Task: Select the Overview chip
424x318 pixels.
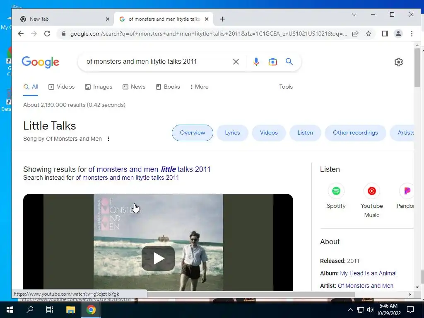Action: pos(192,133)
